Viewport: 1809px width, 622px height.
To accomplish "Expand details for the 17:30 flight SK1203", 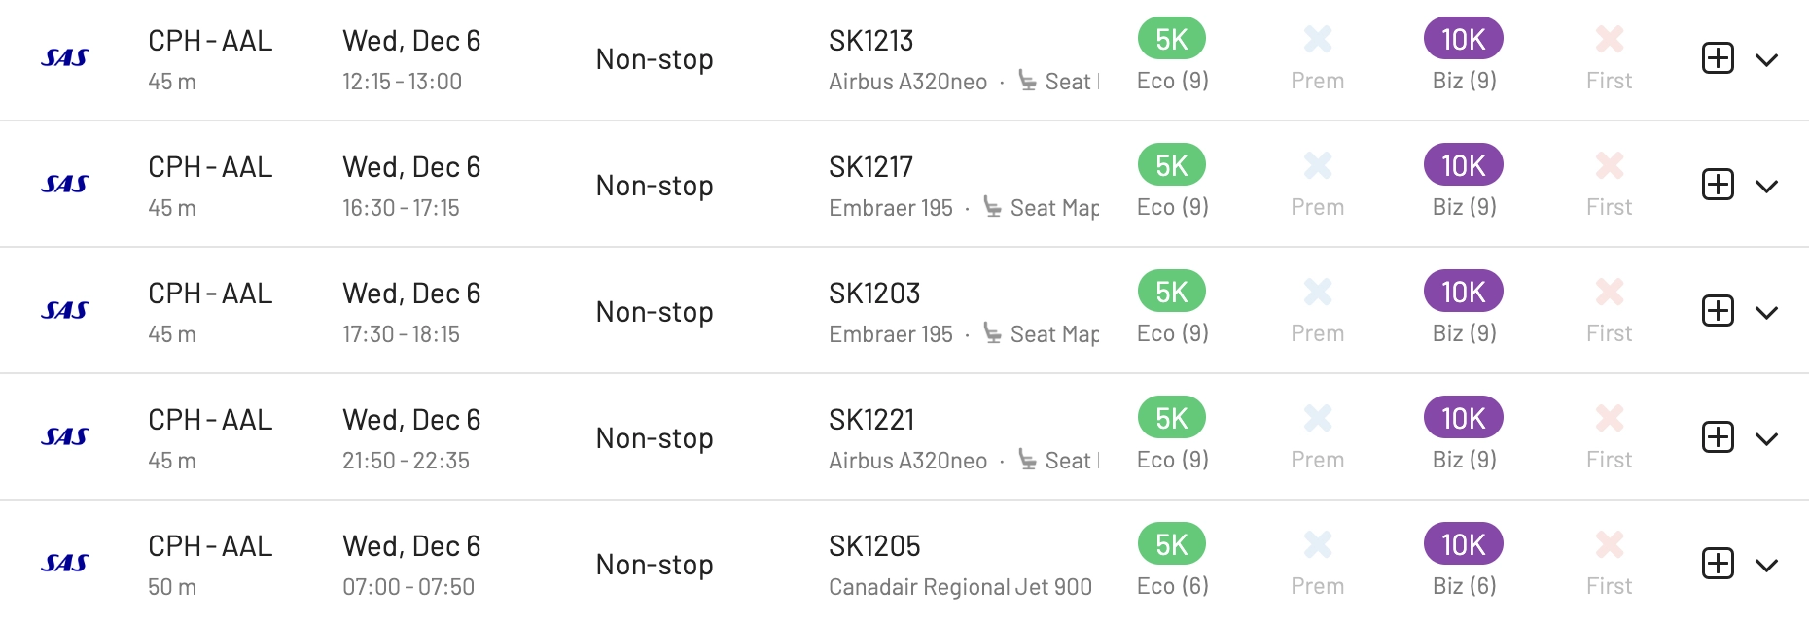I will pos(1766,313).
